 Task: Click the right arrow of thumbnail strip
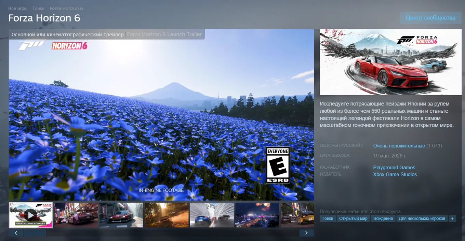(x=306, y=233)
